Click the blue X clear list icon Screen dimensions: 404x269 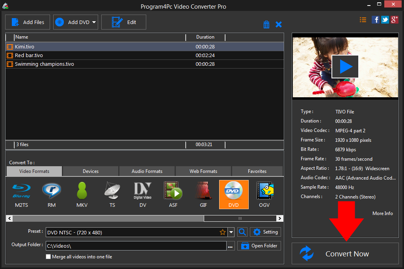(x=279, y=24)
